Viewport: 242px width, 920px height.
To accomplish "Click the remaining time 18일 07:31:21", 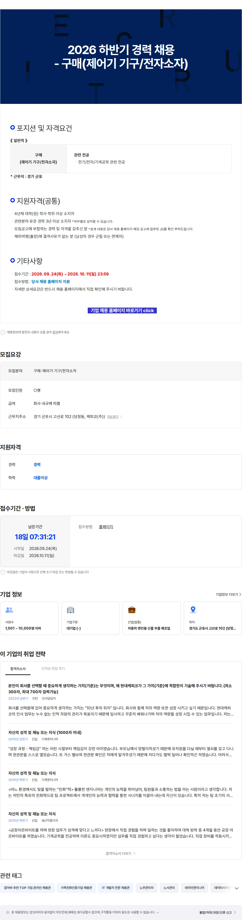I will tap(35, 537).
